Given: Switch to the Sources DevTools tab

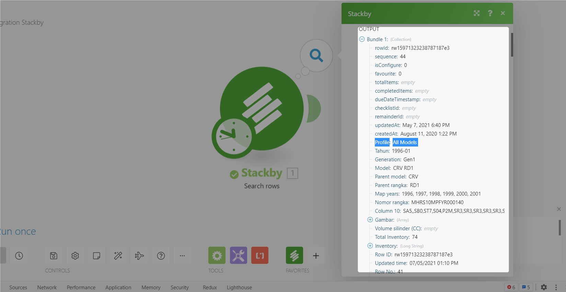Looking at the screenshot, I should click(x=18, y=288).
